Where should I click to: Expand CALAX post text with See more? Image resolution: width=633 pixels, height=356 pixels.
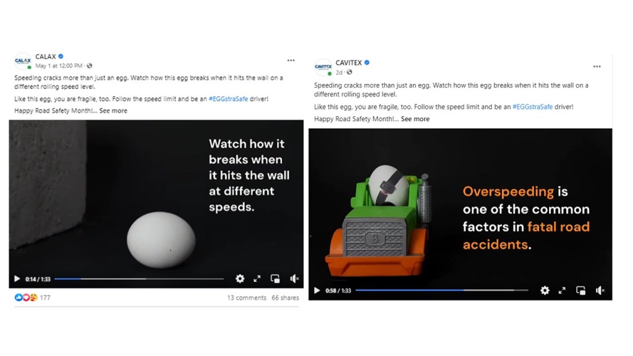[113, 111]
